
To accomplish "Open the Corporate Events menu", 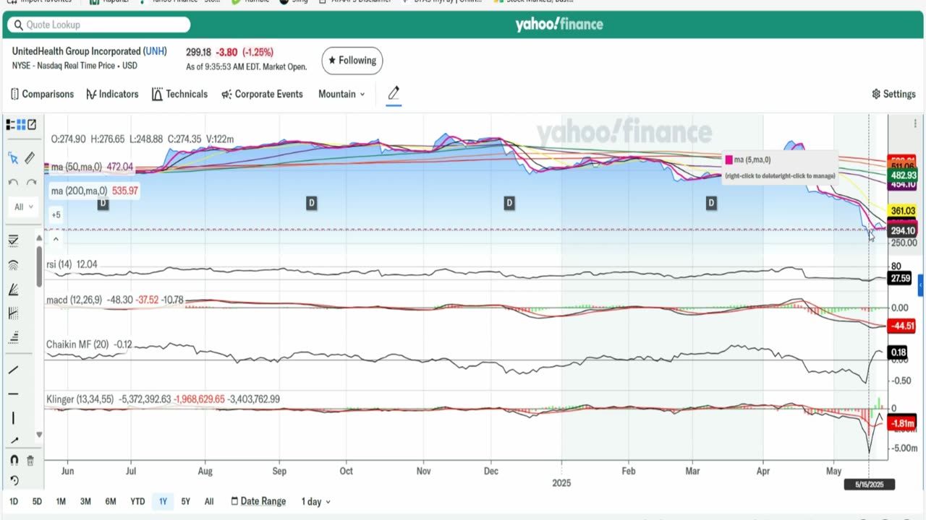I will click(262, 94).
